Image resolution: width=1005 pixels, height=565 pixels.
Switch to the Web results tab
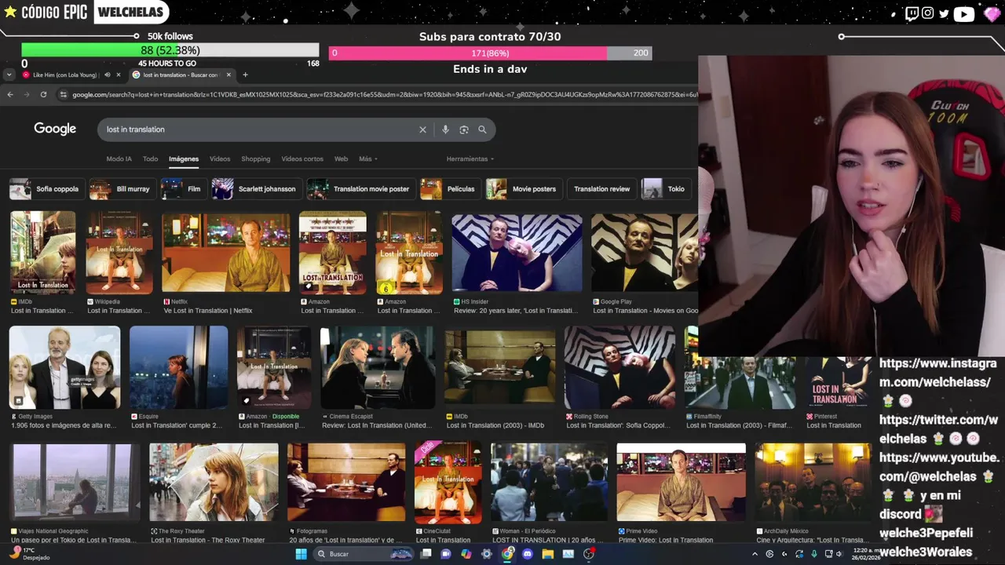(341, 159)
